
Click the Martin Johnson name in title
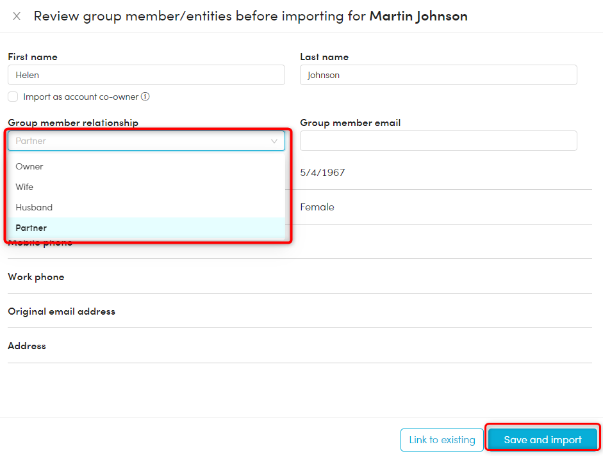pos(418,16)
